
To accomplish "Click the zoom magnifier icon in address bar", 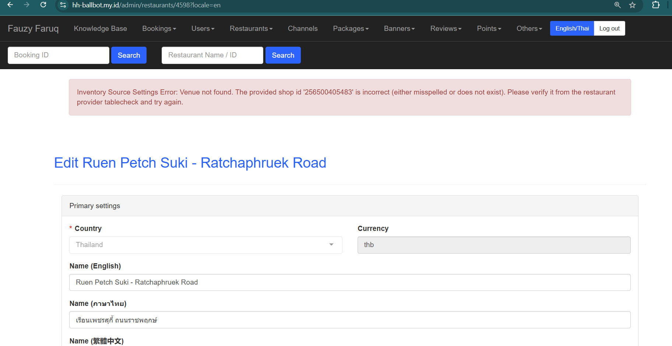I will coord(618,5).
